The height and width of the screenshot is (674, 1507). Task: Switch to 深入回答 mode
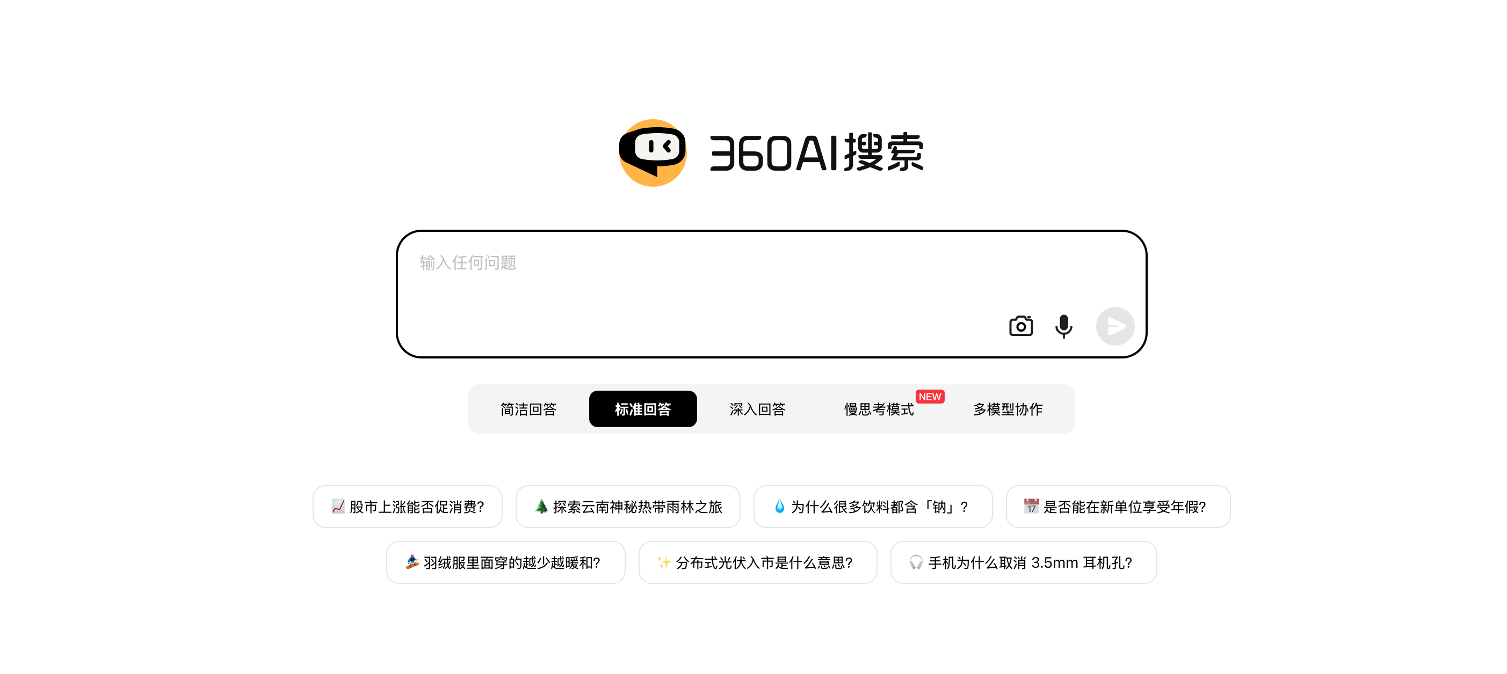click(x=758, y=409)
